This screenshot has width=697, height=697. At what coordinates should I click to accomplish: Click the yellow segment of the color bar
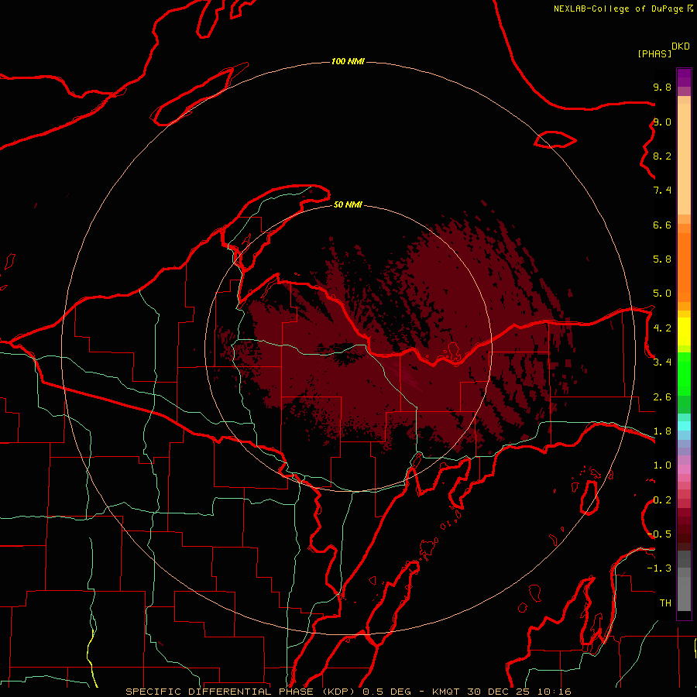tap(684, 331)
